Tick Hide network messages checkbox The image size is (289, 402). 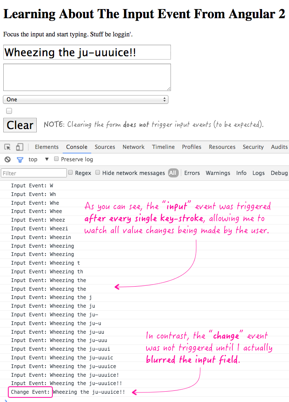[98, 173]
